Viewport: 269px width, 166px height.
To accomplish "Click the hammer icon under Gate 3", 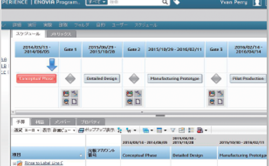I will 220,94.
